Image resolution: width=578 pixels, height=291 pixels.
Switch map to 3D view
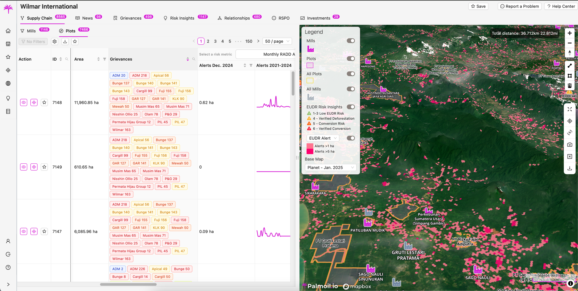[x=570, y=133]
